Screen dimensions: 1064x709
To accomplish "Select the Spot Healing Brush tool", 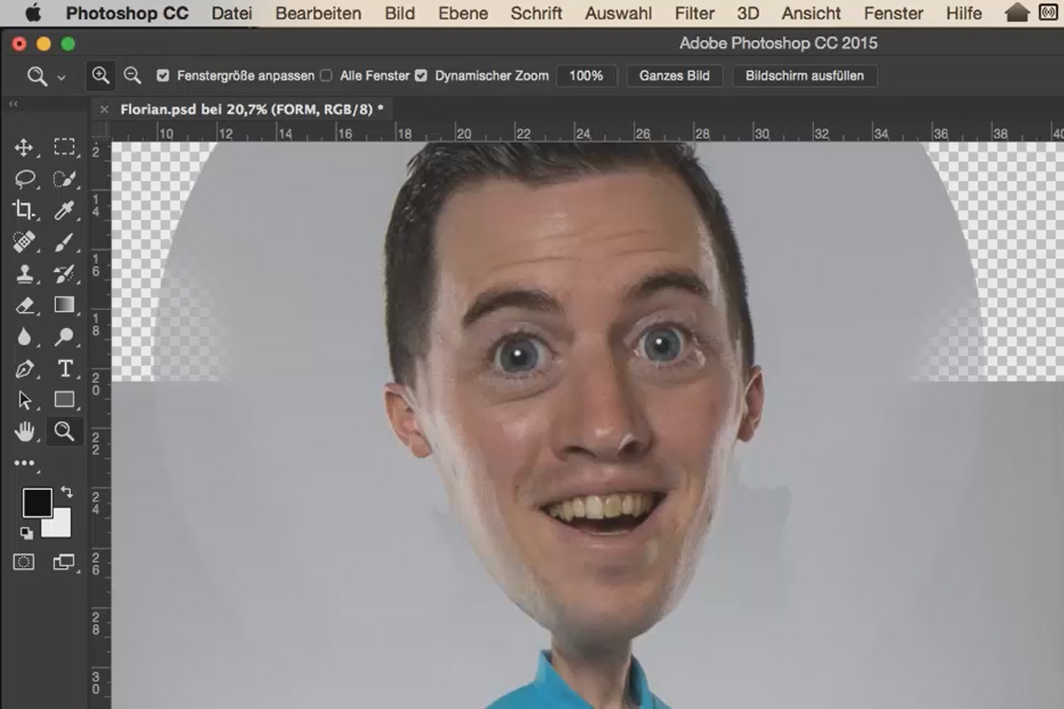I will click(24, 242).
